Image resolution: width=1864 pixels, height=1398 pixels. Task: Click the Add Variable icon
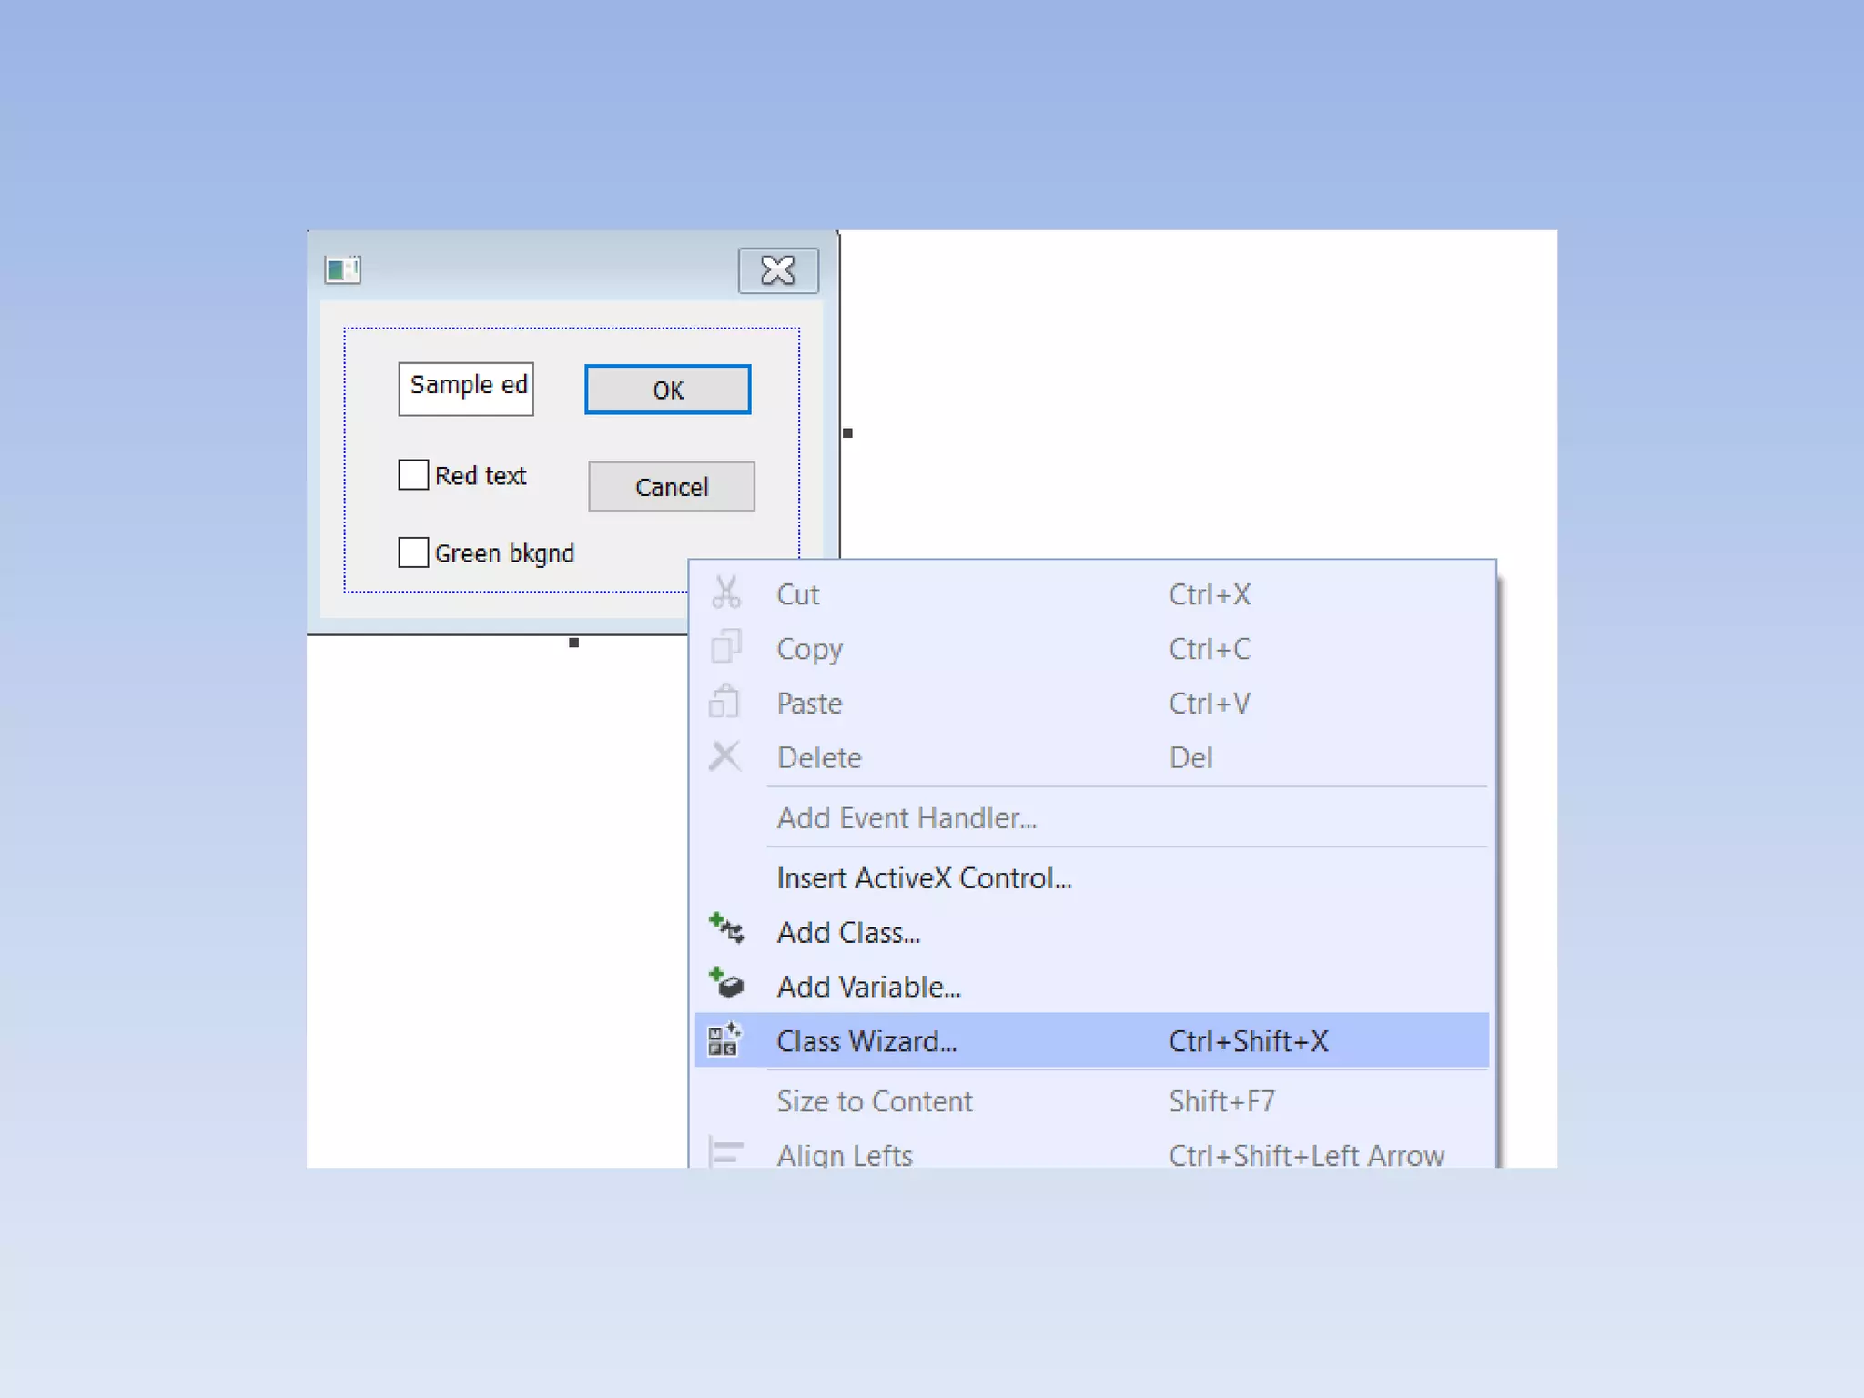tap(726, 985)
